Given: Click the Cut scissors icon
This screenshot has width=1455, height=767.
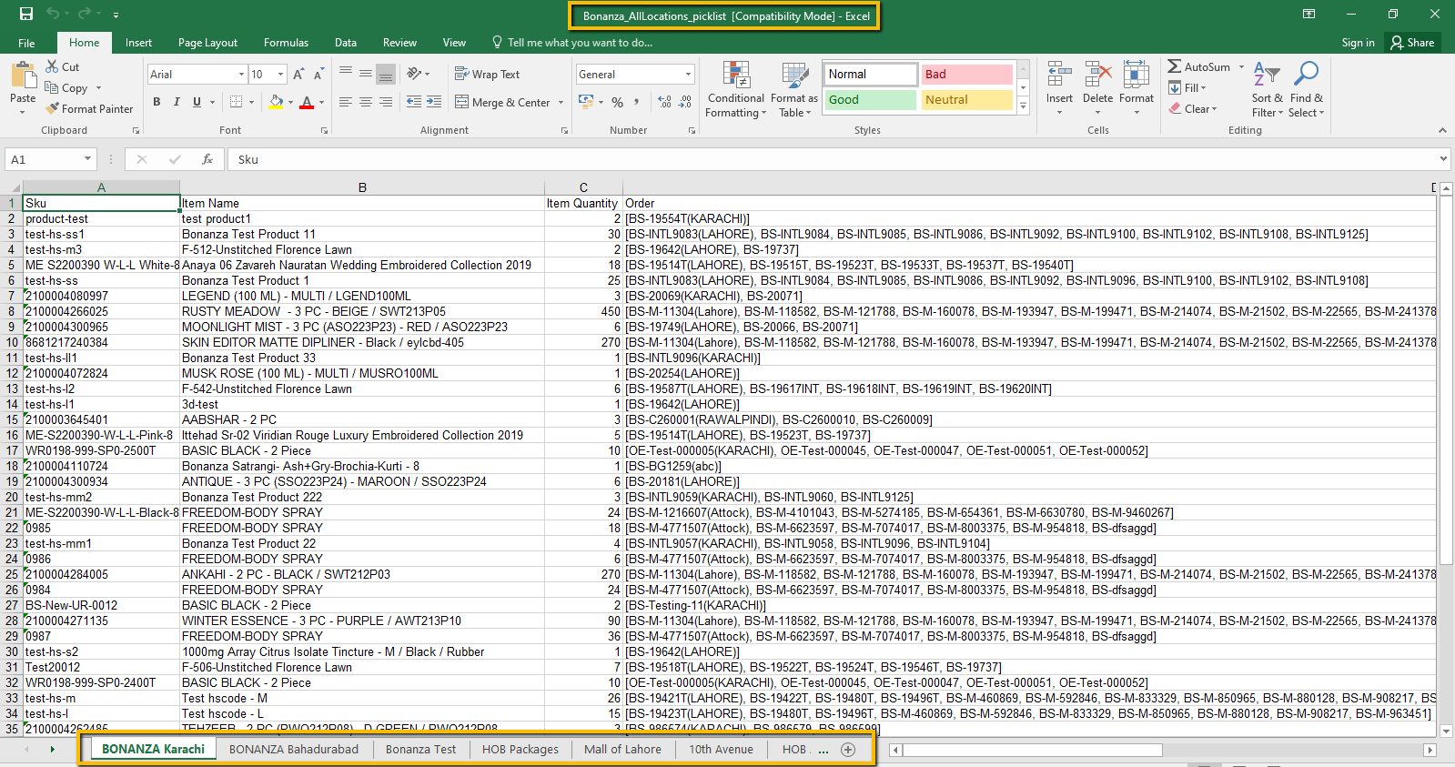Looking at the screenshot, I should 52,66.
